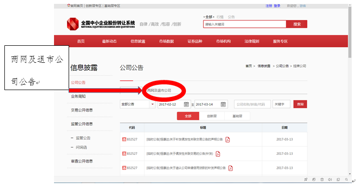
Task: Open 监管公告 sidebar sub-item
Action: [x=83, y=138]
